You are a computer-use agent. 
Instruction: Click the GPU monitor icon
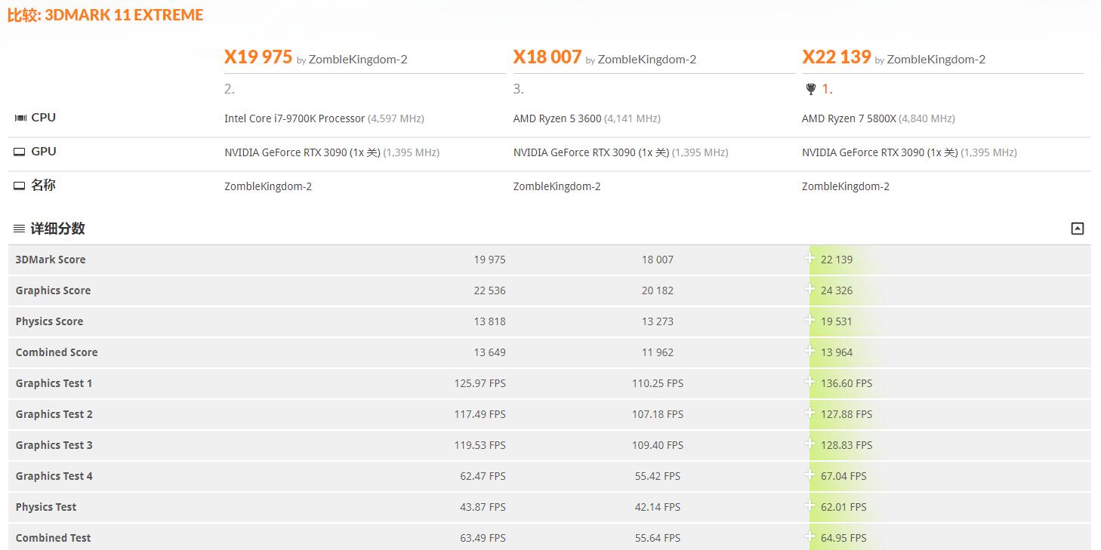pyautogui.click(x=20, y=152)
